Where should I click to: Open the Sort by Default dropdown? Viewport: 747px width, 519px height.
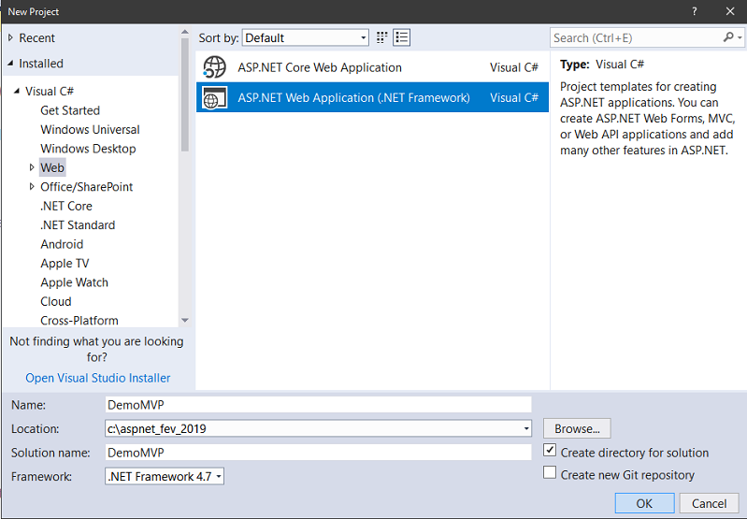pyautogui.click(x=306, y=37)
